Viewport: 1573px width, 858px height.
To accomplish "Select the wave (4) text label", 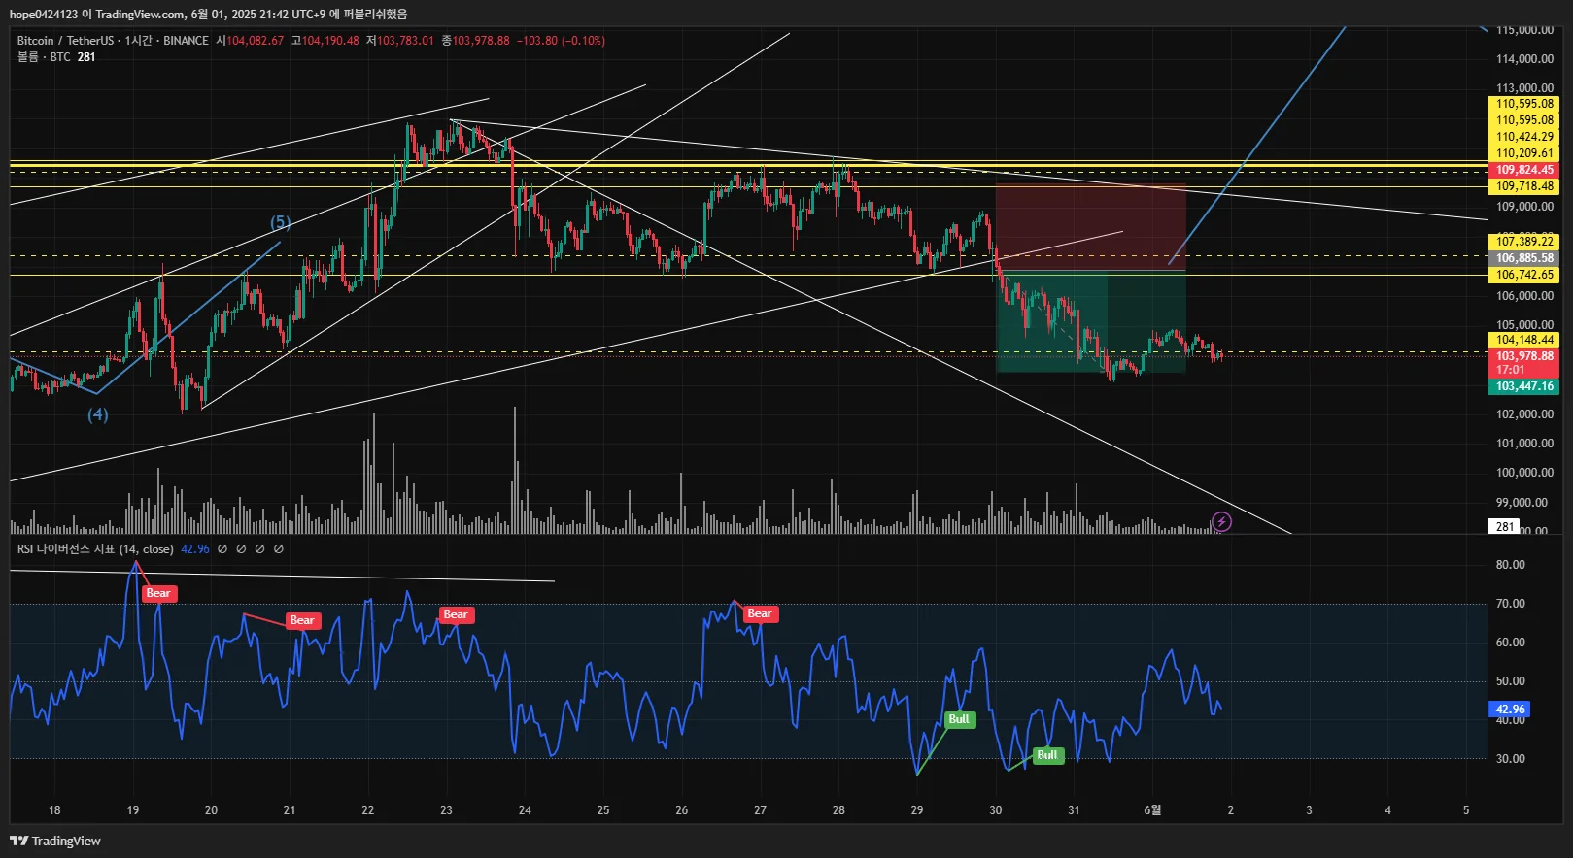I will 98,414.
